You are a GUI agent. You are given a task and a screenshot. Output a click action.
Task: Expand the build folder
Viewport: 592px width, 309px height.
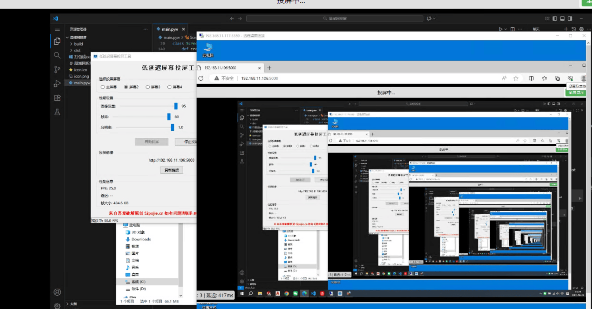[78, 44]
